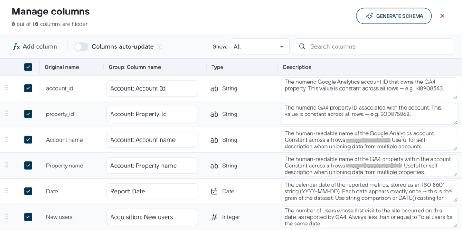The height and width of the screenshot is (230, 462).
Task: Click the resize grip of the Date description
Action: [455, 200]
